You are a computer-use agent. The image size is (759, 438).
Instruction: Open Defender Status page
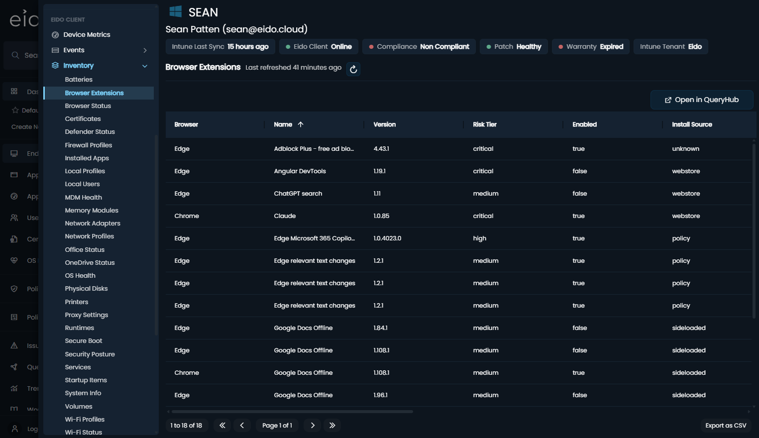click(90, 132)
